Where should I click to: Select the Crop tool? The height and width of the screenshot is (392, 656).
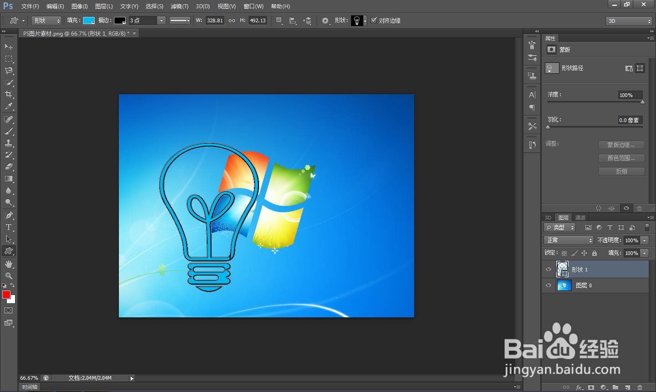tap(9, 94)
